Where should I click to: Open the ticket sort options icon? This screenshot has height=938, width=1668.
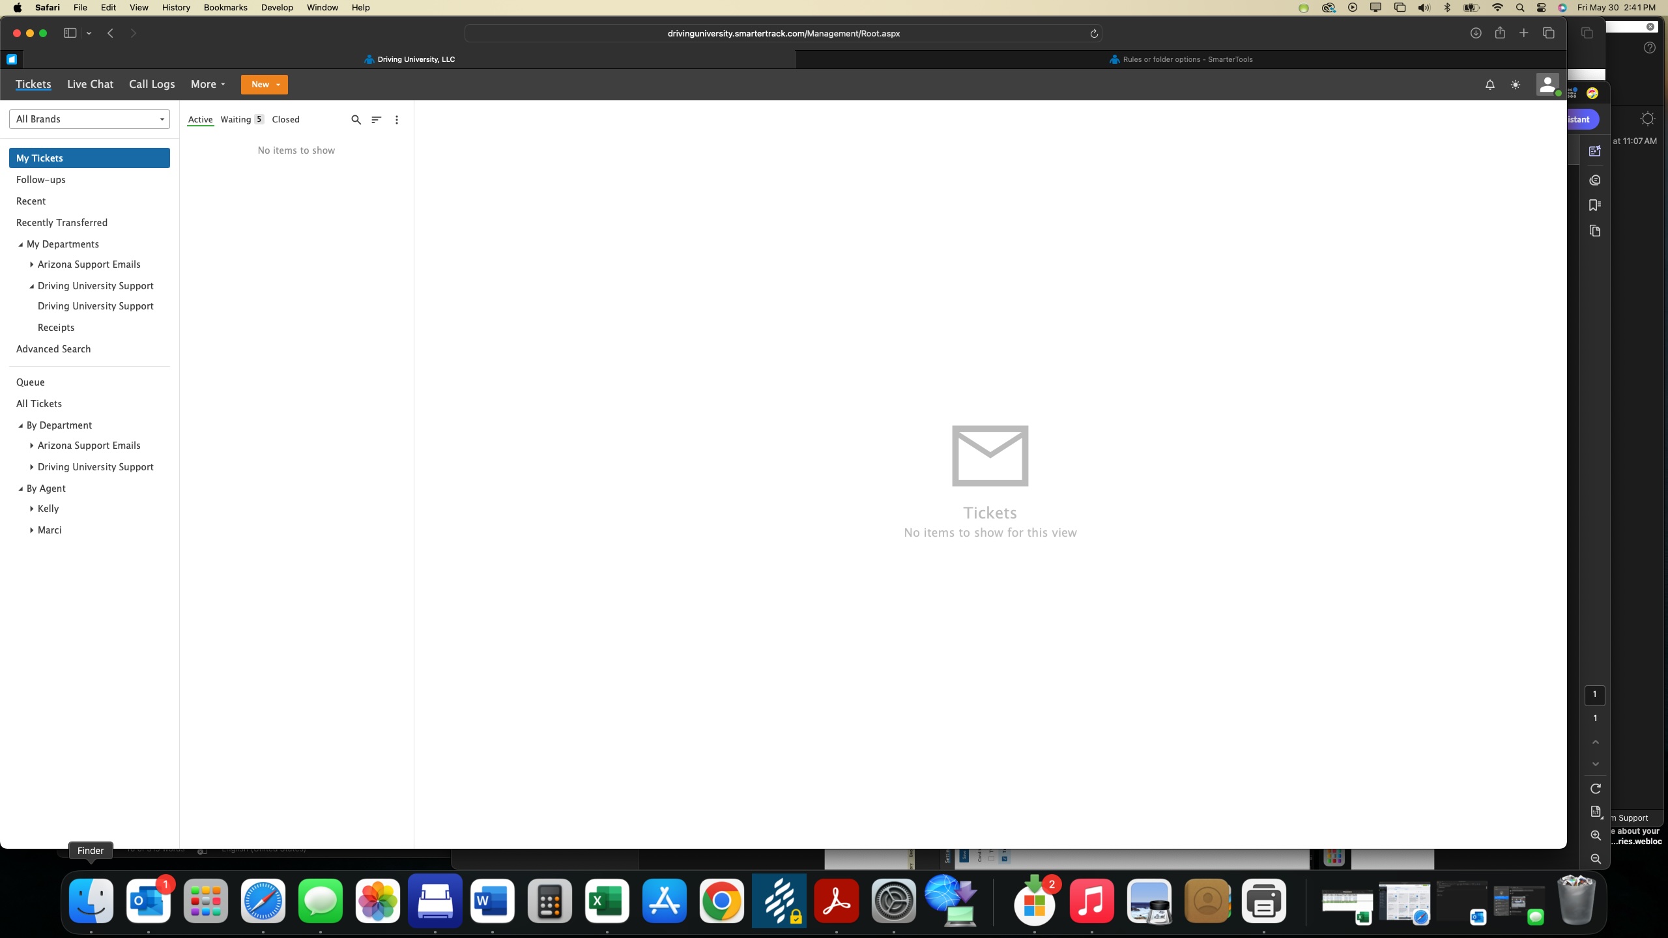click(376, 120)
